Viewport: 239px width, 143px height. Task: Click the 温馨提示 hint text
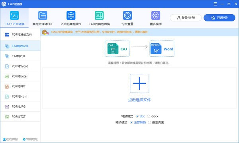[x=139, y=63]
